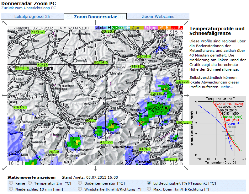Click station value 63/17.6 at map edge
This screenshot has width=249, height=194.
[x=183, y=82]
